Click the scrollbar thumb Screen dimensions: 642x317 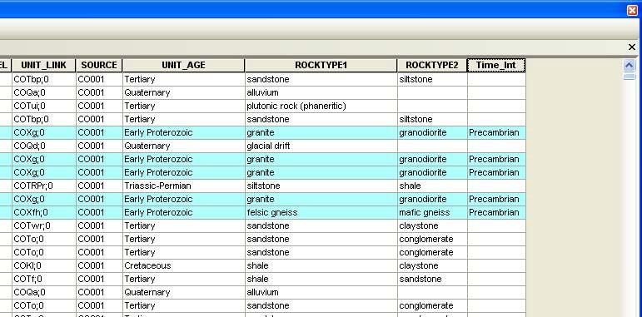[630, 77]
